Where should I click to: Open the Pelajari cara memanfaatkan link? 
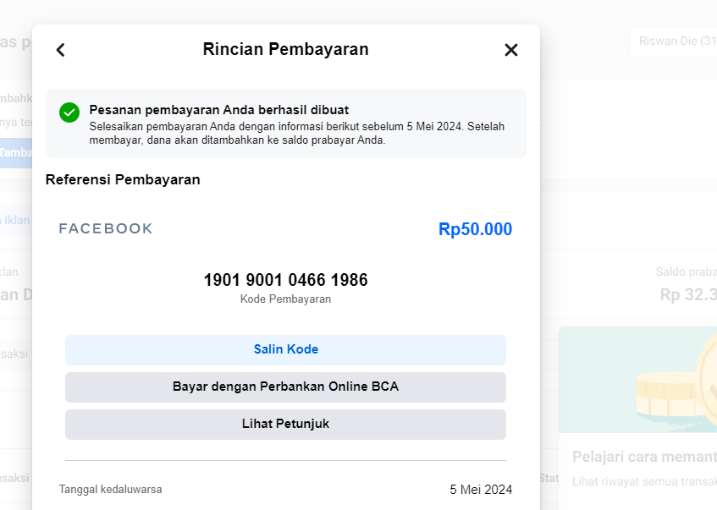point(643,457)
